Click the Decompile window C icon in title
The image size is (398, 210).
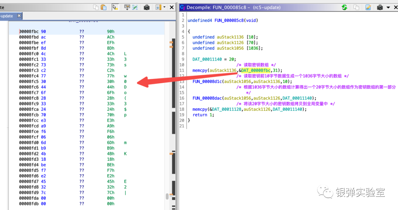click(182, 7)
